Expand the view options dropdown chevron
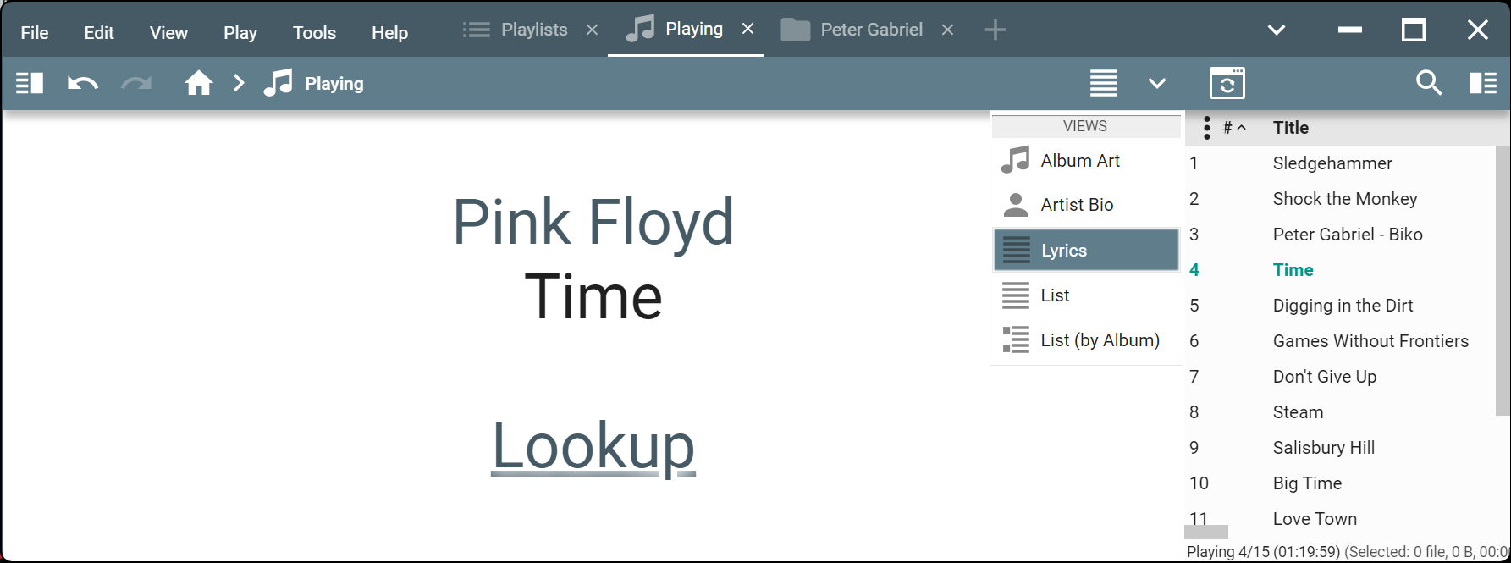 tap(1156, 83)
